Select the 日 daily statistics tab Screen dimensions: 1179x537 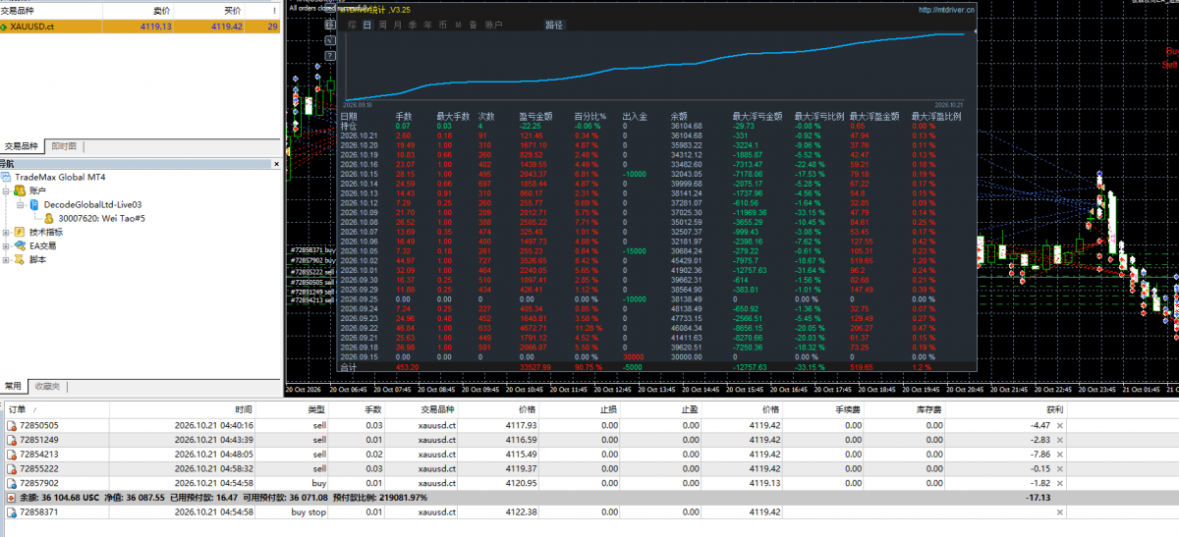point(367,25)
